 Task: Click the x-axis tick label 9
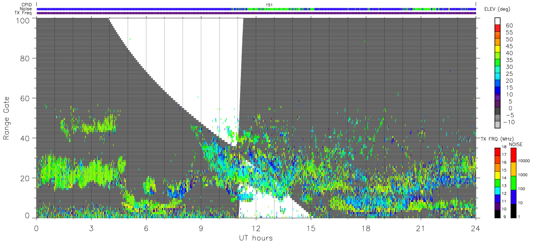201,228
